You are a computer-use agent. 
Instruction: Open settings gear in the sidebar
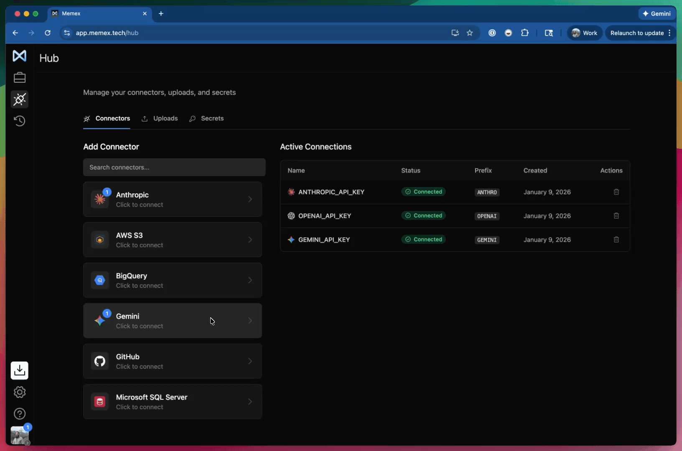(x=20, y=392)
